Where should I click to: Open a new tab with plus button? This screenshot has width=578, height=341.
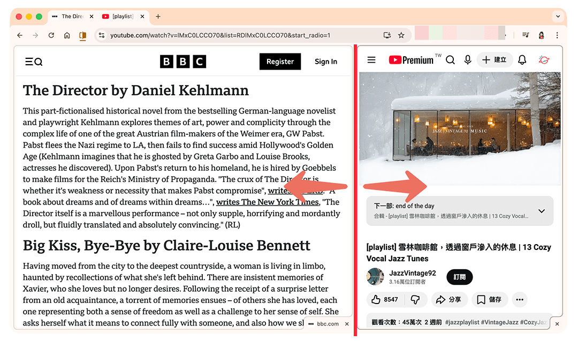158,17
